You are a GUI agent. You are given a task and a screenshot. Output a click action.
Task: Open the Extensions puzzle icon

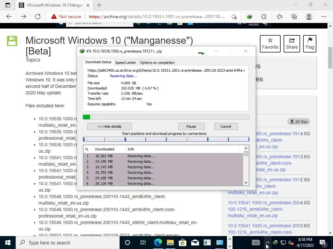pyautogui.click(x=264, y=17)
